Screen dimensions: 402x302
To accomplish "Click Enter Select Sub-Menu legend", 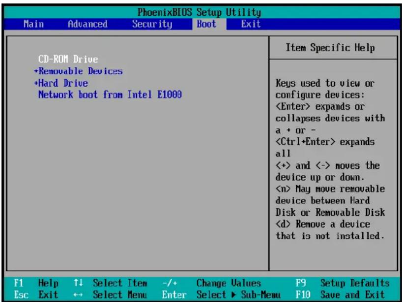I will coord(221,295).
